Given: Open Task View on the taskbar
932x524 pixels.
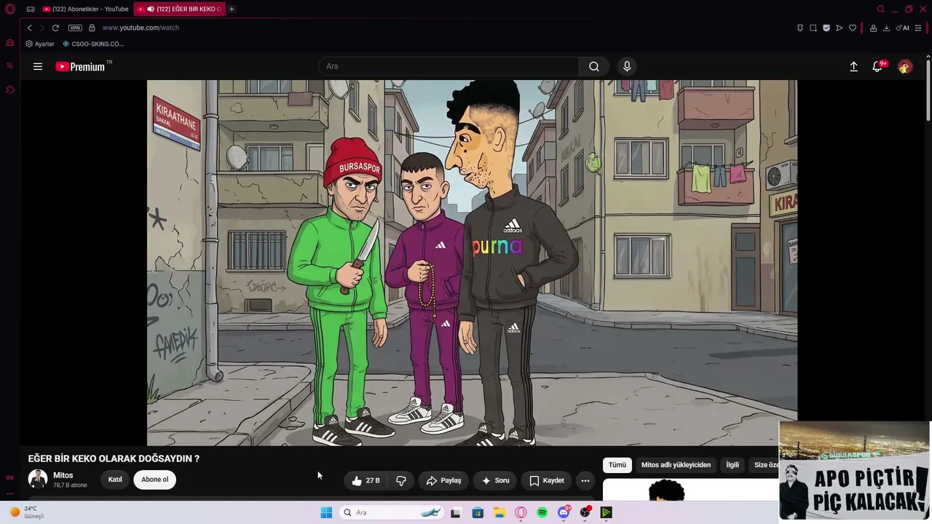Looking at the screenshot, I should click(x=456, y=512).
